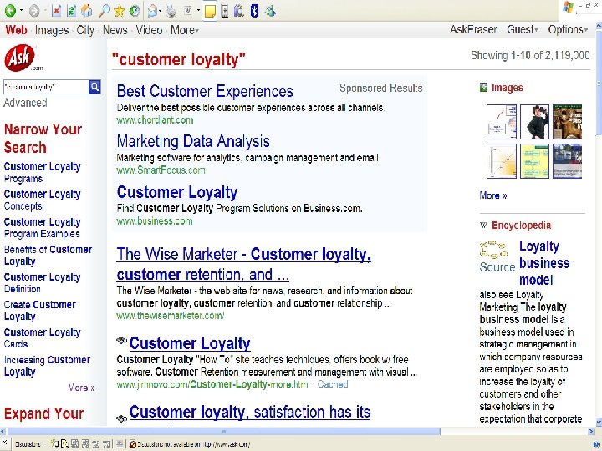
Task: Click the insert discussion icon in Discussions bar
Action: point(54,444)
